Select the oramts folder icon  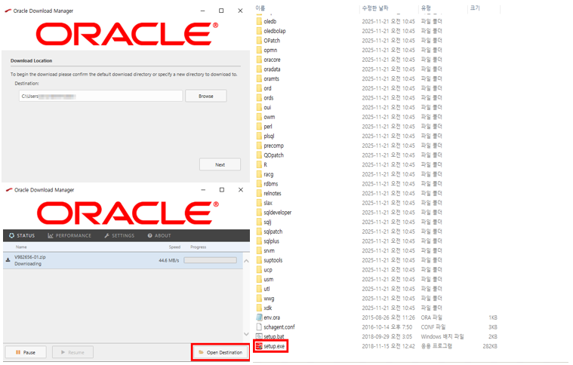pos(259,78)
